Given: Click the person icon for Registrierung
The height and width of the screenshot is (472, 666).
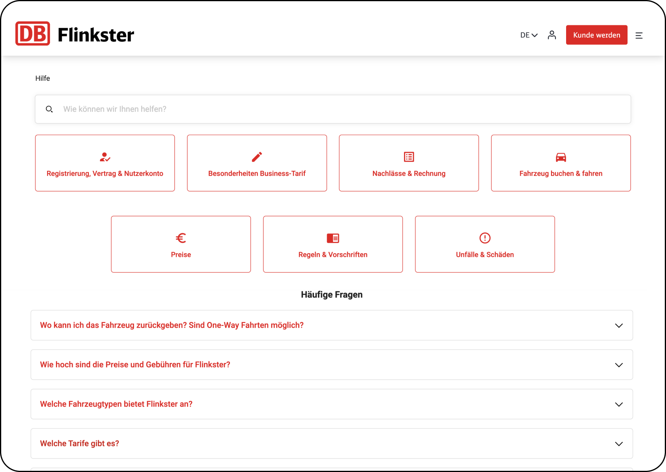Looking at the screenshot, I should pos(105,157).
